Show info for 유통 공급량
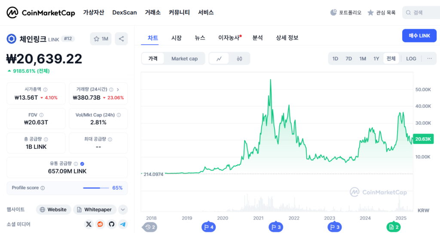Image resolution: width=440 pixels, height=233 pixels. [x=76, y=164]
